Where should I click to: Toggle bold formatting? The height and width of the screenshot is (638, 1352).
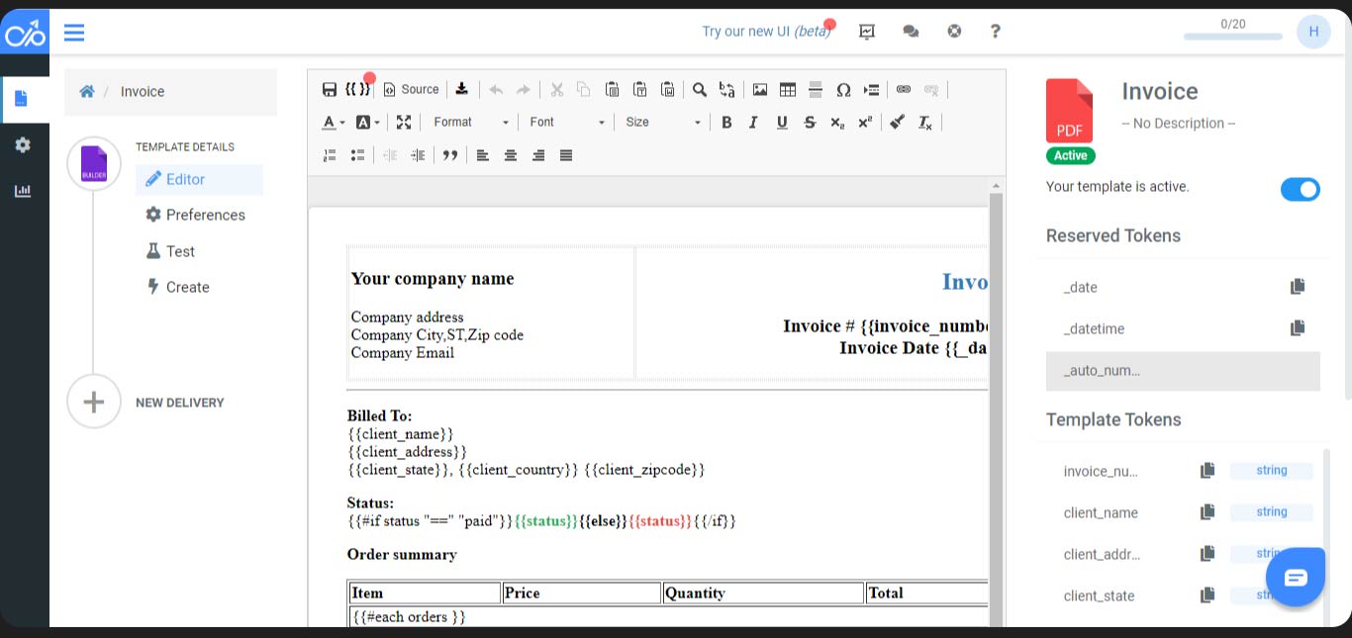click(726, 123)
